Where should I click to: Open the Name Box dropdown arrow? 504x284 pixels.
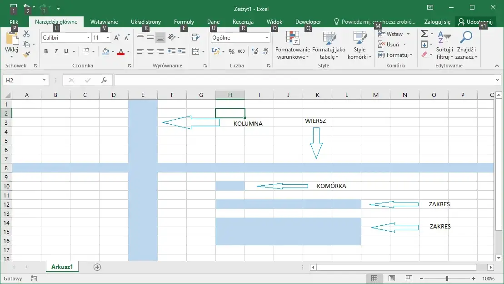(44, 80)
